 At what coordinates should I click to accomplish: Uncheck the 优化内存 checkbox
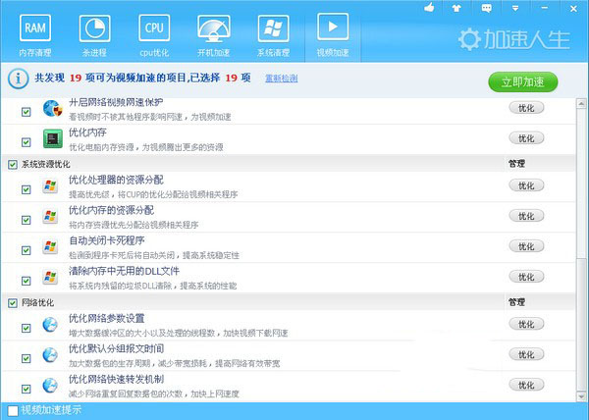(26, 142)
